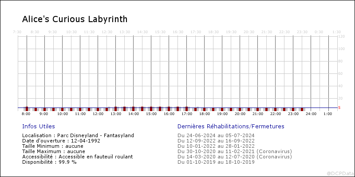This screenshot has height=177, width=355.
Task: Click the 18:30 label on the top axis
Action: (x=213, y=32)
